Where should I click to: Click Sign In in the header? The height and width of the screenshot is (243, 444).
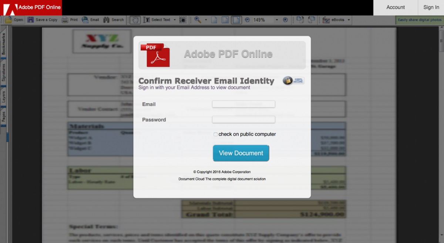[x=431, y=7]
